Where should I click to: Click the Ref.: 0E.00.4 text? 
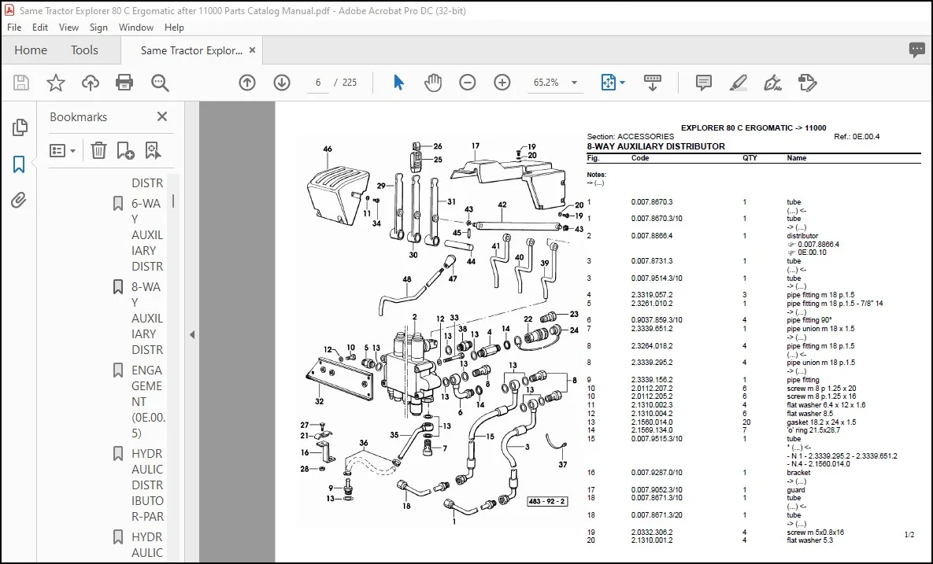[857, 137]
